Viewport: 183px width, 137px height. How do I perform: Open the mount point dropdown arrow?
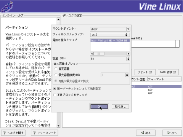coord(128,29)
